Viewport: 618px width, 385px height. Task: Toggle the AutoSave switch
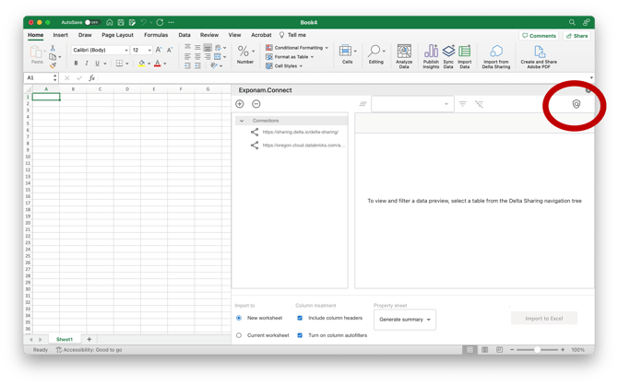point(92,22)
